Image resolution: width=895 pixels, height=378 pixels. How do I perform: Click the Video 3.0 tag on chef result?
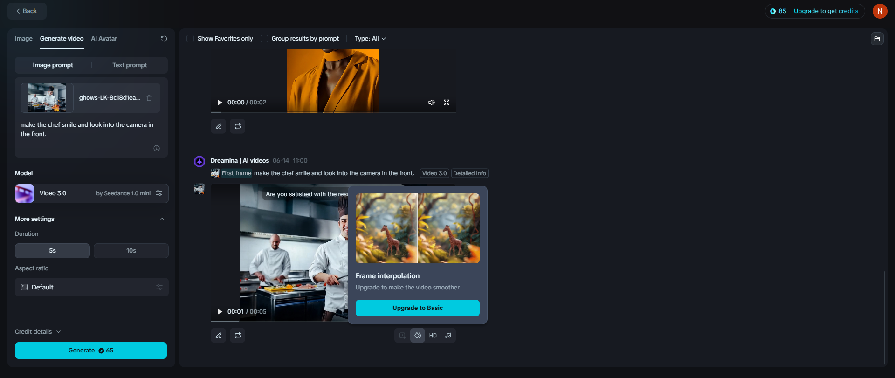click(434, 173)
